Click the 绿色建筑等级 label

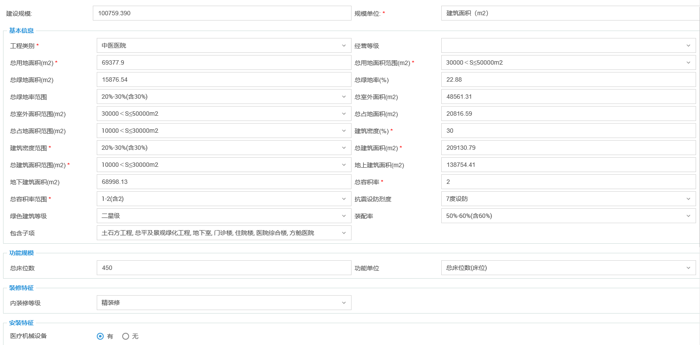coord(28,216)
